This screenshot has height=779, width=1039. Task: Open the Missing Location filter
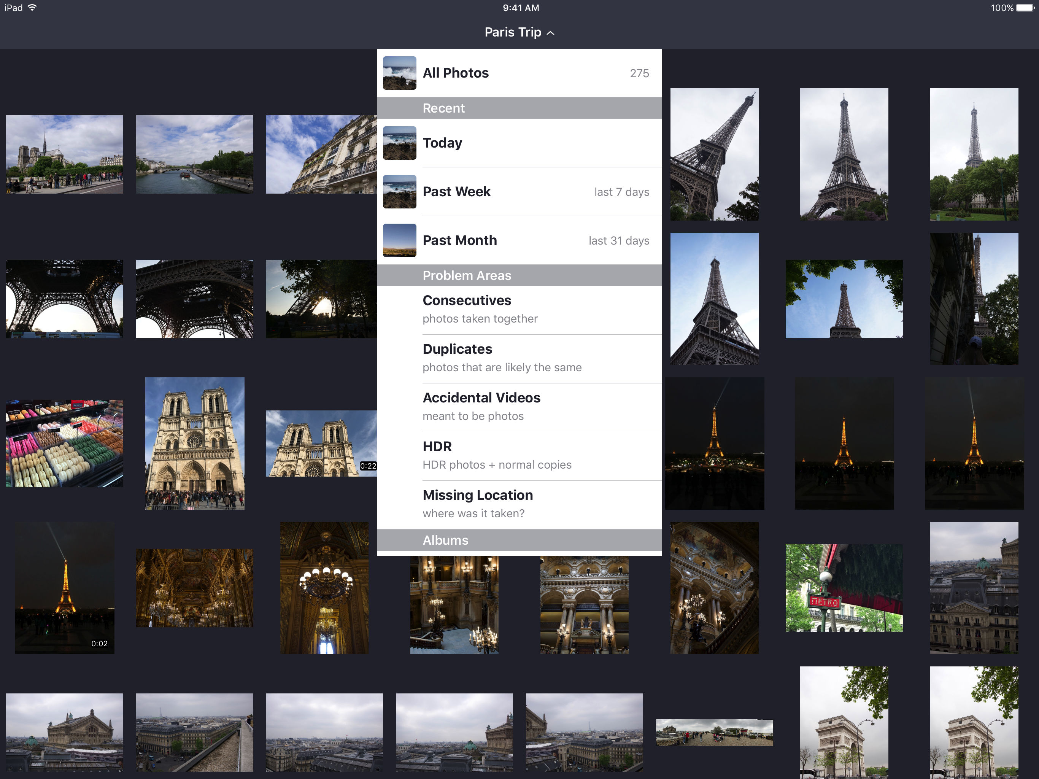click(x=519, y=502)
